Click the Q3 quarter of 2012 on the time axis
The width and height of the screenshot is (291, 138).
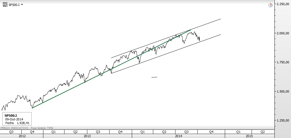click(x=11, y=132)
